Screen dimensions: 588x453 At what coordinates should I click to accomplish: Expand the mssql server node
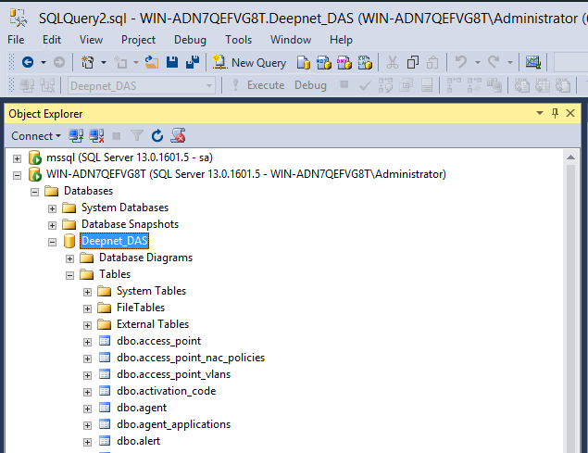point(17,157)
